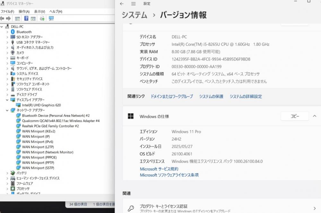Open ドメインまたはワークグループ link
Image resolution: width=321 pixels, height=213 pixels.
click(172, 96)
